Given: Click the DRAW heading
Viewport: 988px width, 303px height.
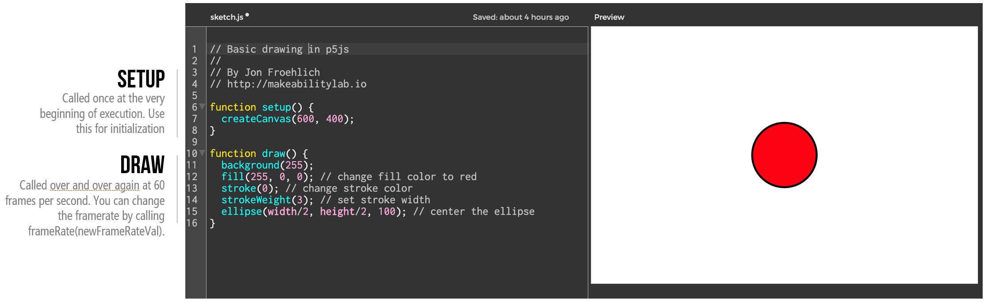Looking at the screenshot, I should [142, 165].
